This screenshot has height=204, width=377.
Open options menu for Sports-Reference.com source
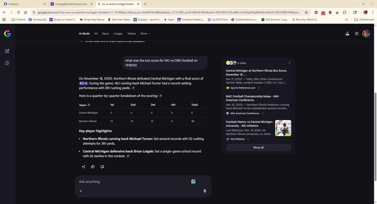258,88
